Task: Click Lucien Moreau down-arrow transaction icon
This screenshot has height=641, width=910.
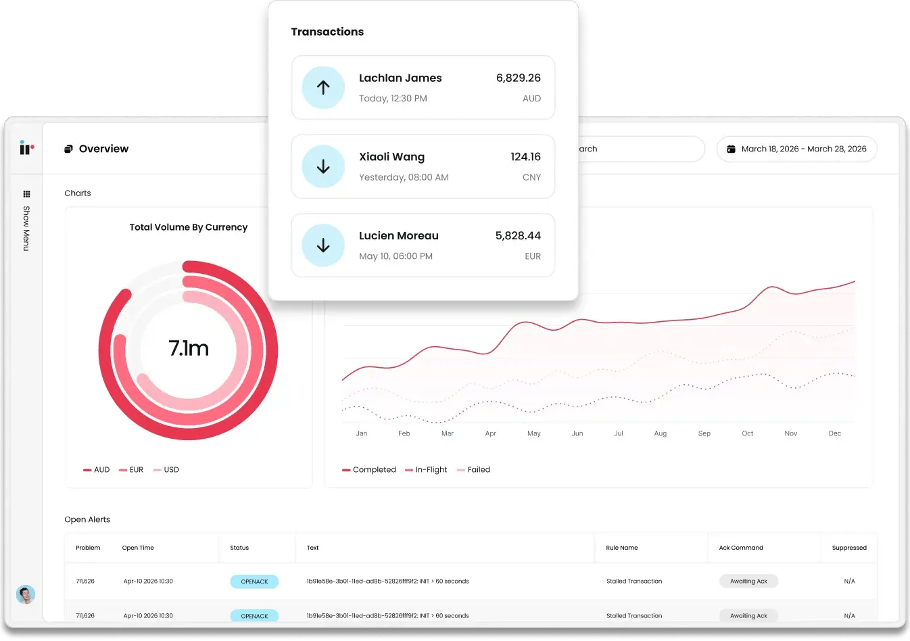Action: click(323, 245)
